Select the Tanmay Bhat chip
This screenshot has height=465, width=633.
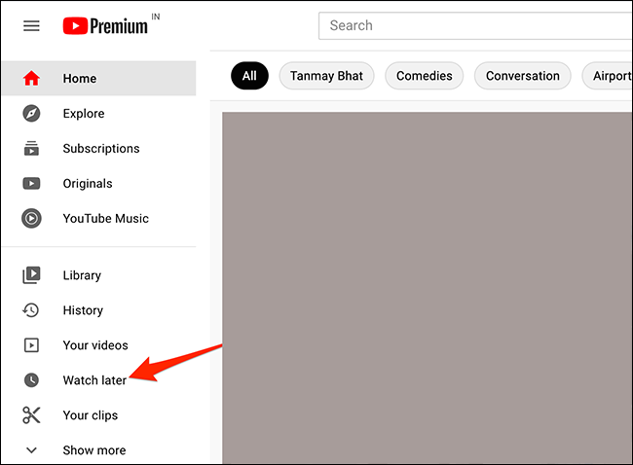point(326,76)
